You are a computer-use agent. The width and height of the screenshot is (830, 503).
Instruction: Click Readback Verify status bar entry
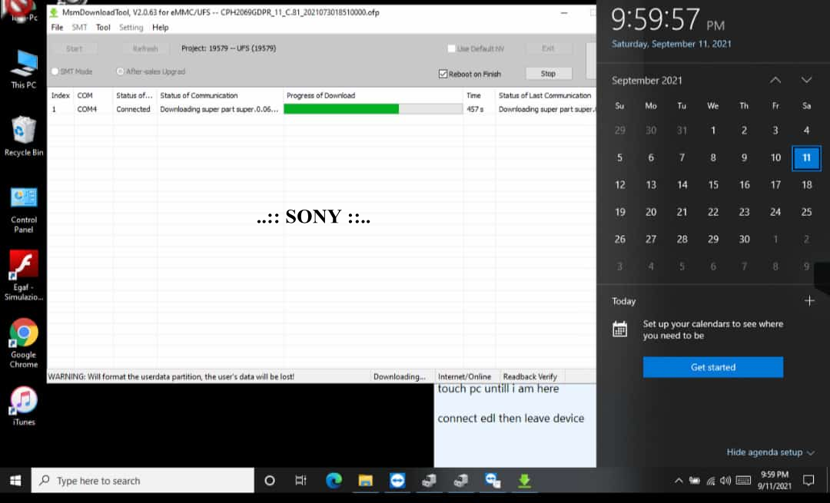click(x=530, y=376)
